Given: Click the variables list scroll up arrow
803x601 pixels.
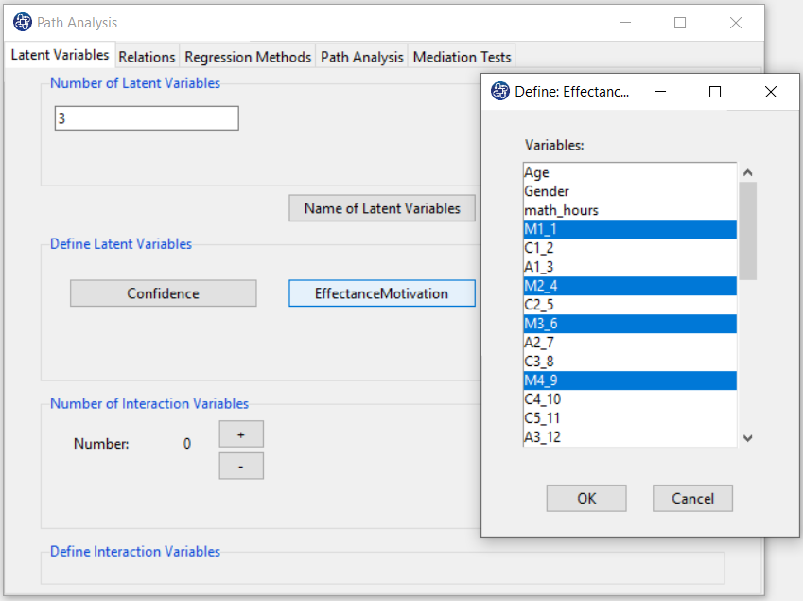Looking at the screenshot, I should click(x=748, y=172).
